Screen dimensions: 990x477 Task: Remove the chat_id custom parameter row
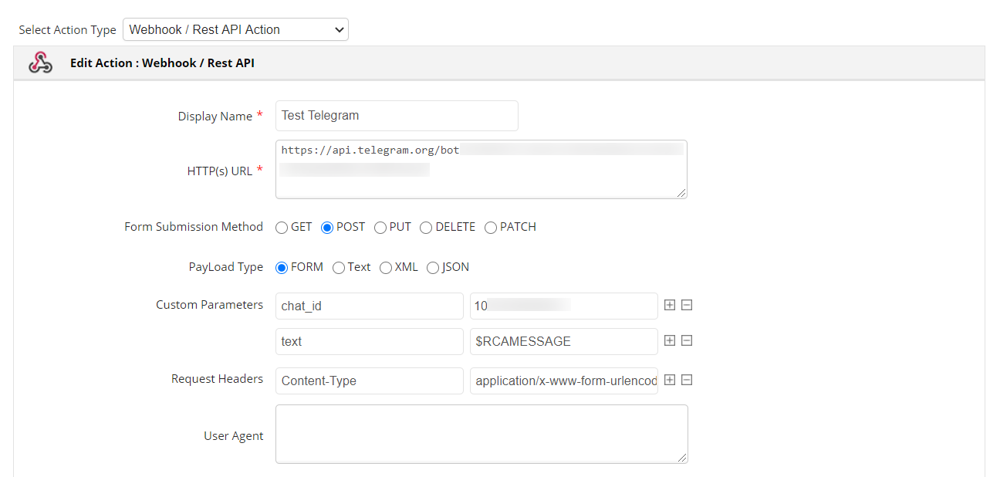click(687, 305)
